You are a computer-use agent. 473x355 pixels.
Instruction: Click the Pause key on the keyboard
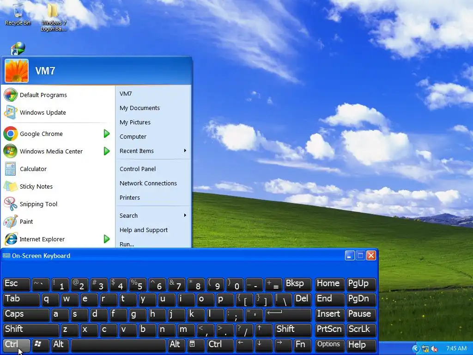pos(361,314)
